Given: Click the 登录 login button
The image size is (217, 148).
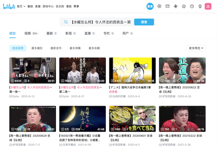Looking at the screenshot, I should [150, 6].
